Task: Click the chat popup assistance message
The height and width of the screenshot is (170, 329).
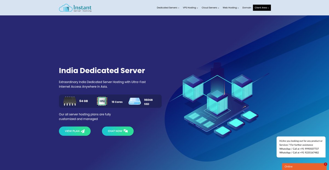Action: (x=301, y=147)
